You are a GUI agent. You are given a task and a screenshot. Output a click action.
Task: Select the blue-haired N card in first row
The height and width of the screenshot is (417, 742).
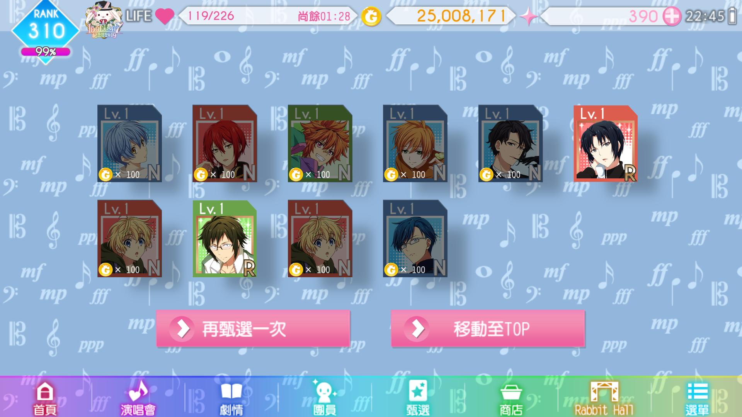tap(129, 143)
